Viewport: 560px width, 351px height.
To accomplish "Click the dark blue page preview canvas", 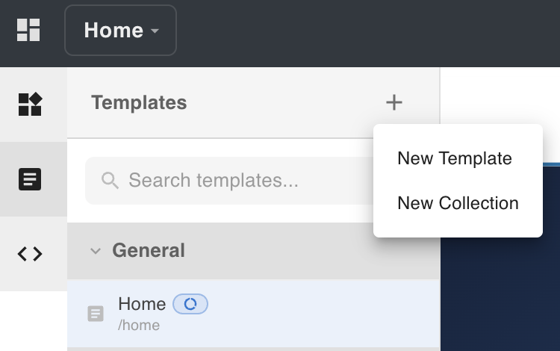I will click(500, 299).
